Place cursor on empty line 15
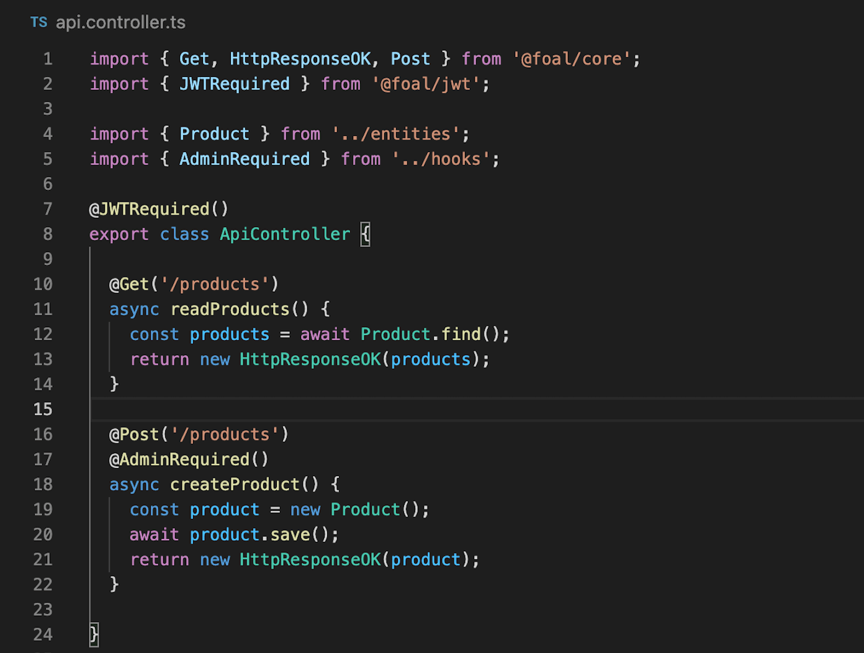This screenshot has height=653, width=864. pyautogui.click(x=477, y=409)
